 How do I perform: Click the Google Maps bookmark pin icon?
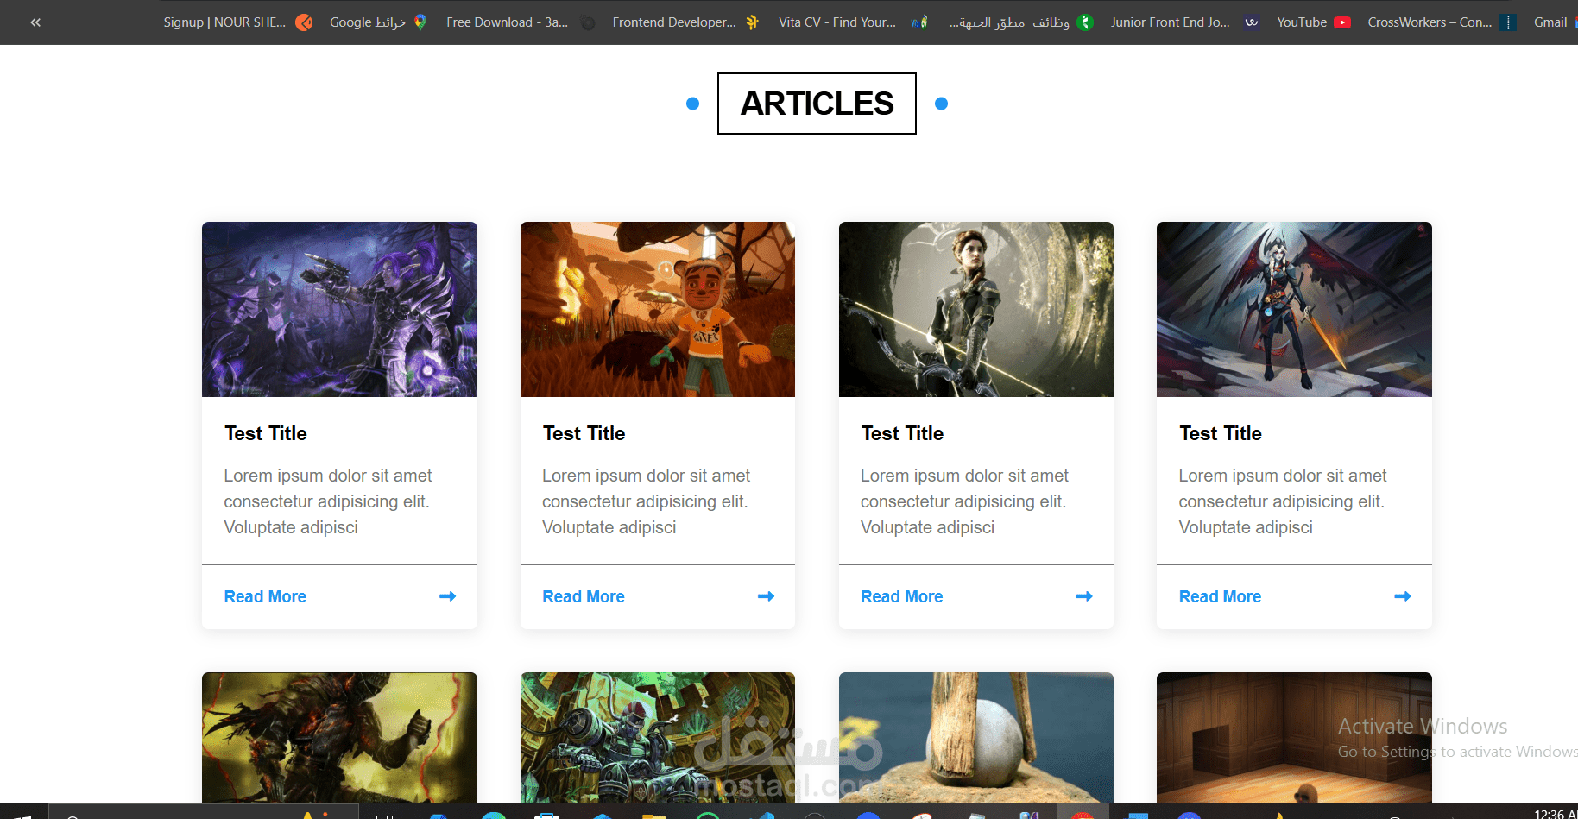click(420, 22)
